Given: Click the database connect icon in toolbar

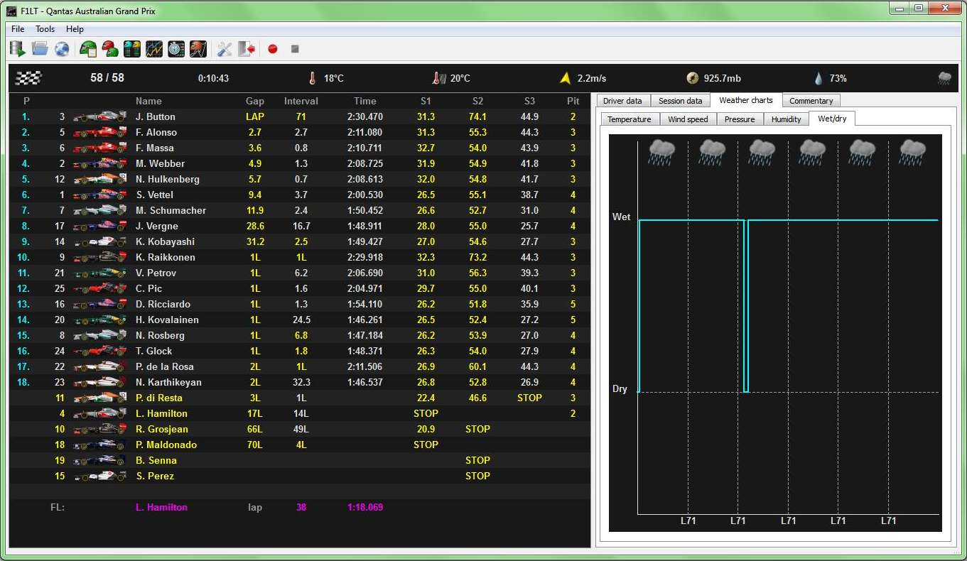Looking at the screenshot, I should click(x=18, y=49).
